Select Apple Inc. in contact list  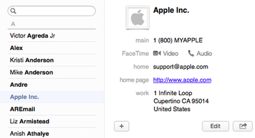point(25,97)
